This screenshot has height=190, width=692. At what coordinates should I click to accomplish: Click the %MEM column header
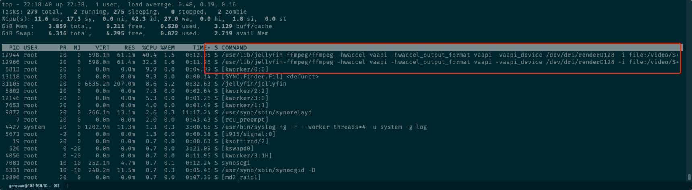[167, 48]
